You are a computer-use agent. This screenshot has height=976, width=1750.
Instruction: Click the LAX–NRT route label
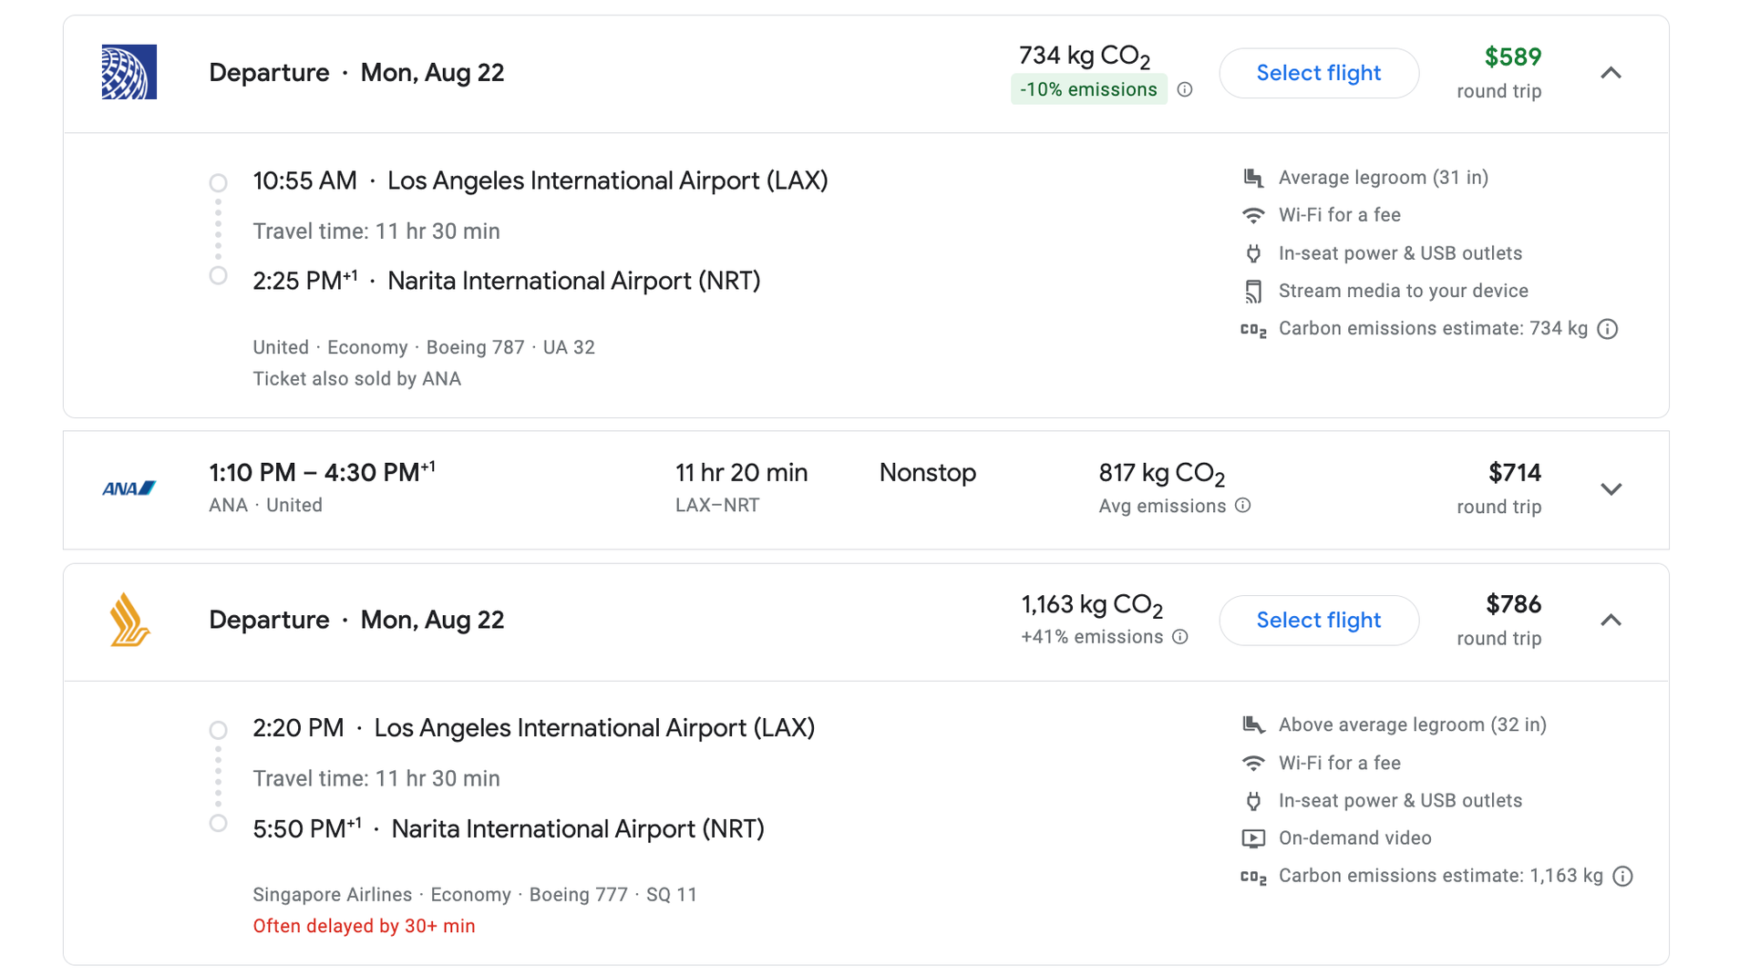point(718,505)
